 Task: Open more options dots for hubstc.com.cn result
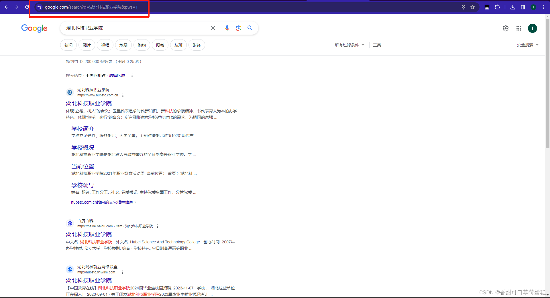click(123, 95)
